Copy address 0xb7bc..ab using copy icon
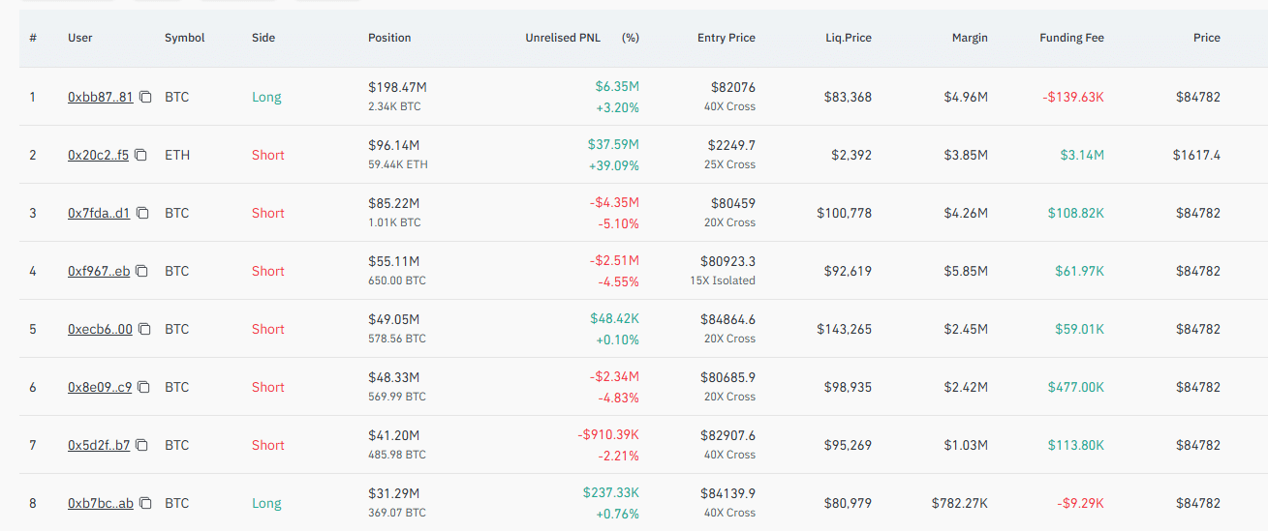 tap(145, 503)
